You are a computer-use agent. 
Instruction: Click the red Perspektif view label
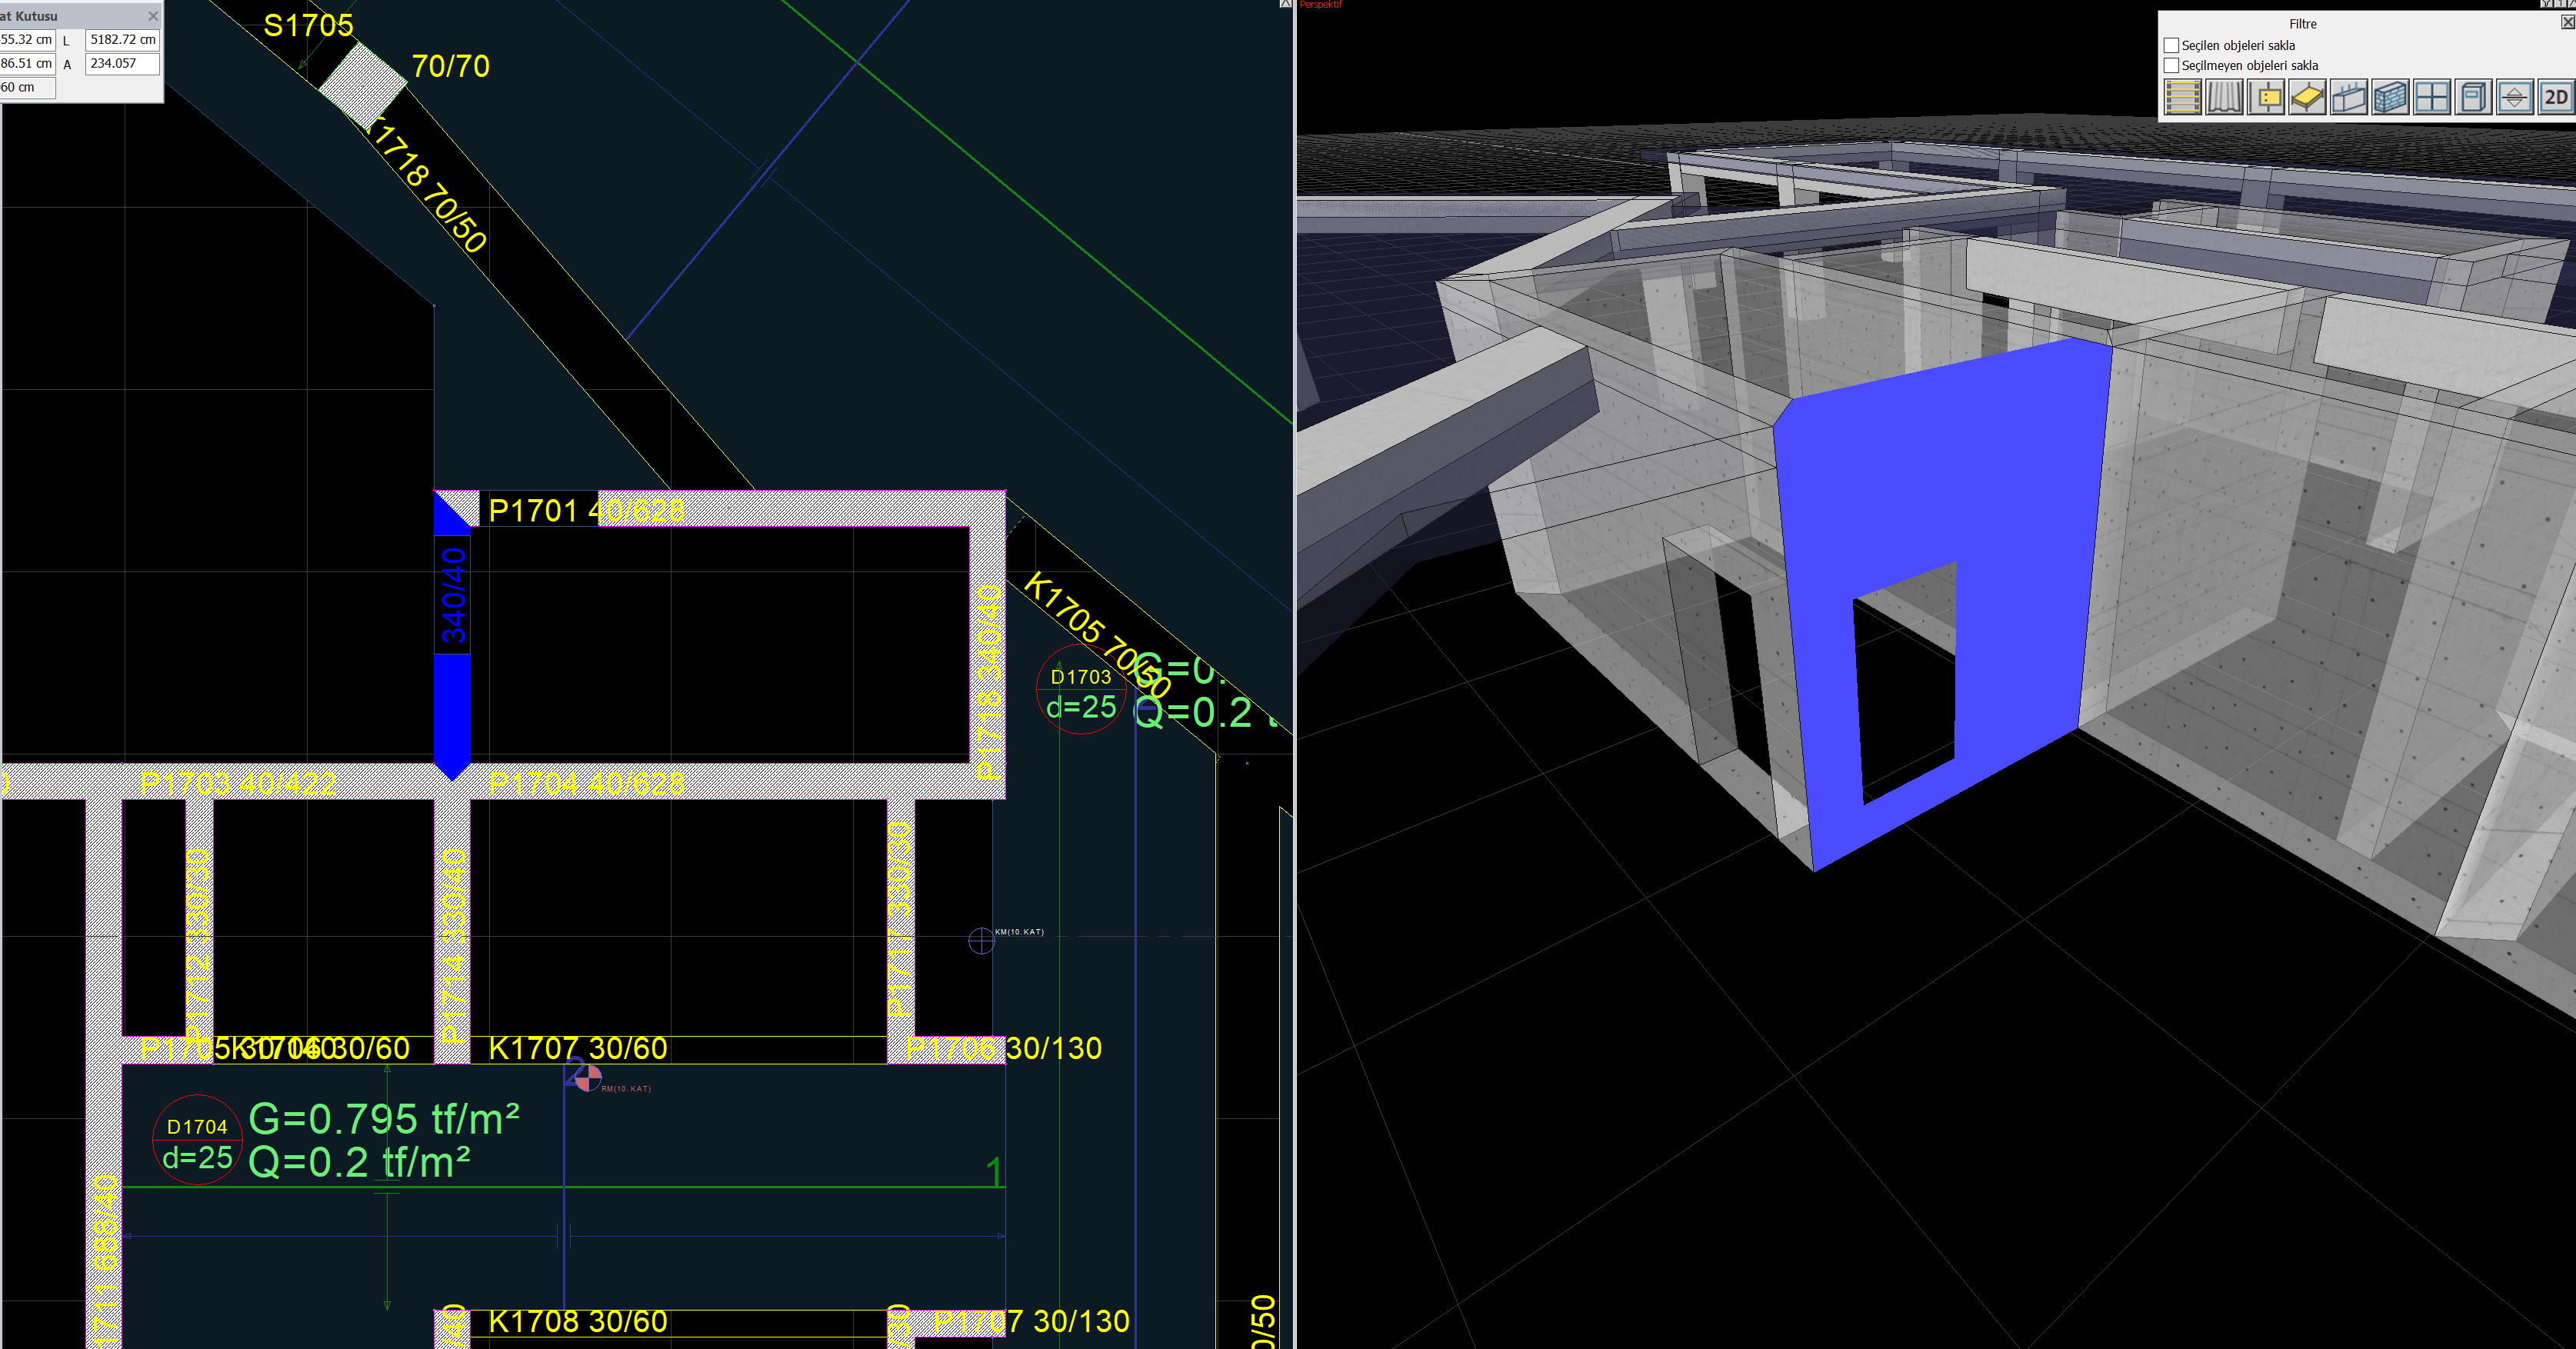coord(1321,5)
